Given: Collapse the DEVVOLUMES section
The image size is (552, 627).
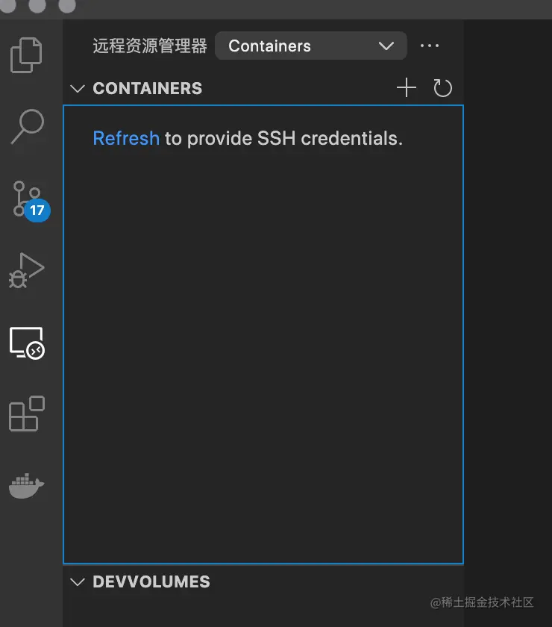Looking at the screenshot, I should coord(78,581).
